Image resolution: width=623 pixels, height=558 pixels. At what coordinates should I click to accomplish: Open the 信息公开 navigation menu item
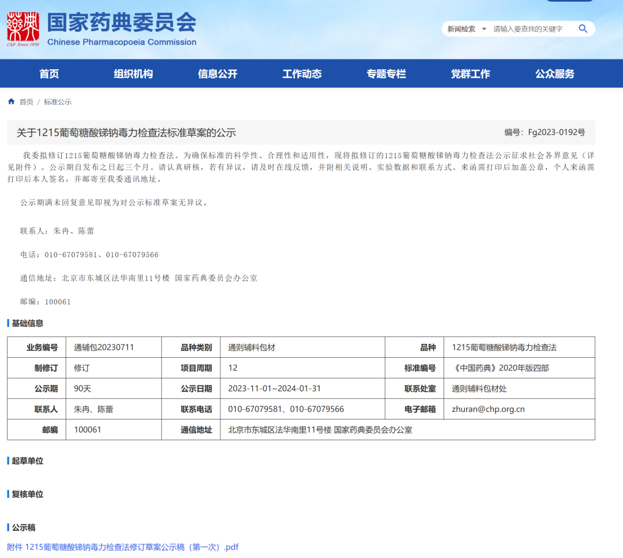(x=217, y=73)
